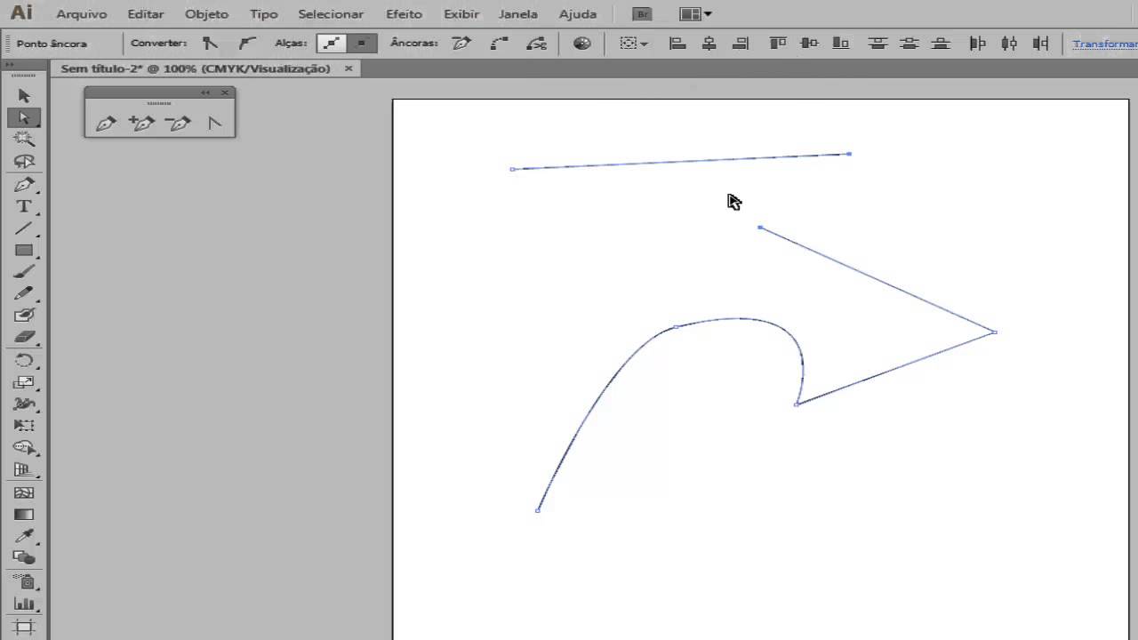This screenshot has height=640, width=1138.
Task: Select the Eraser tool
Action: [x=24, y=337]
